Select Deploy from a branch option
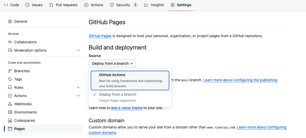306x138 pixels. point(130,98)
